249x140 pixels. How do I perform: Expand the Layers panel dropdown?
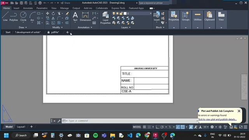click(x=126, y=27)
